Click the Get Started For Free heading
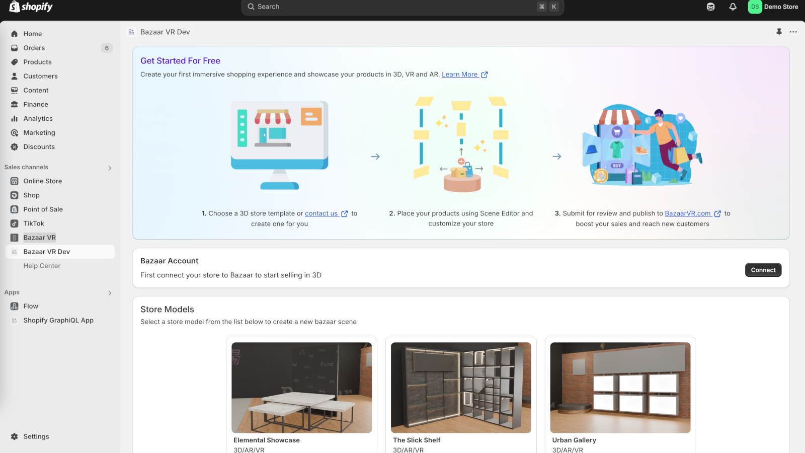Viewport: 805px width, 453px height. tap(180, 61)
